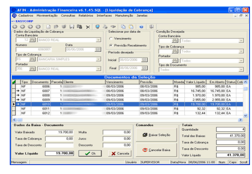Click the documents table horizontal scrollbar
This screenshot has height=174, width=252.
click(123, 119)
